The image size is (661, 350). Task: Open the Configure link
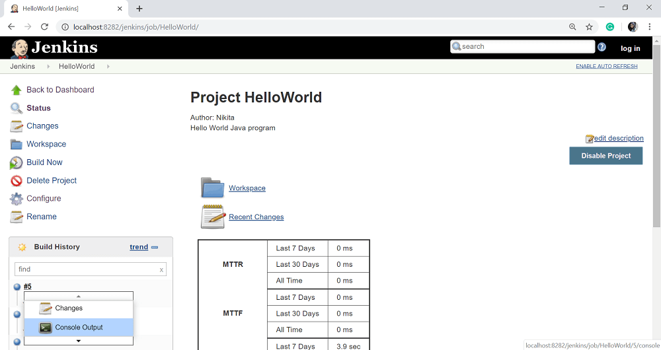pos(44,198)
